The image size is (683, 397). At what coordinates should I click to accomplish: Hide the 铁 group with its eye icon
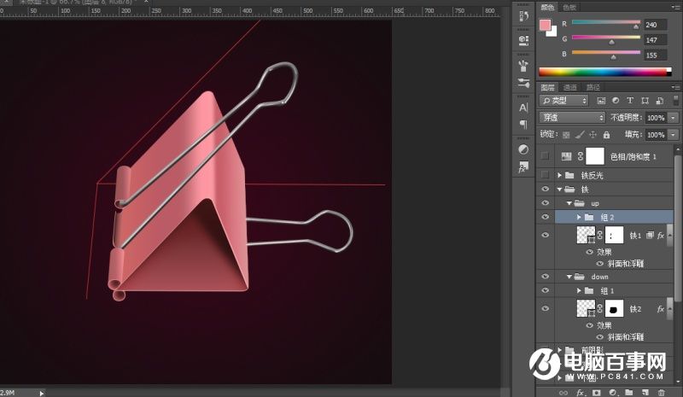[545, 190]
